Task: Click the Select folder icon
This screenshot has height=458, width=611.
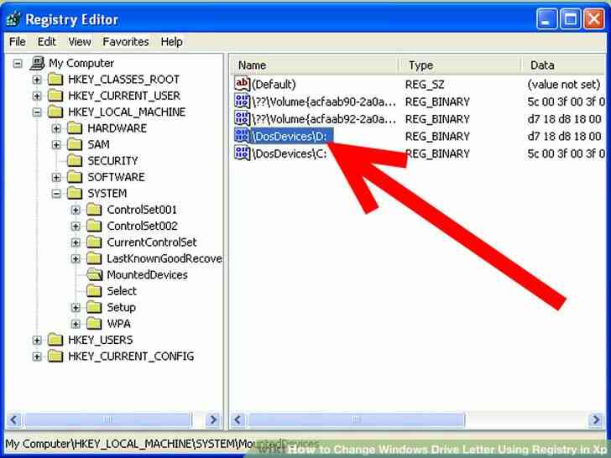Action: [x=94, y=291]
